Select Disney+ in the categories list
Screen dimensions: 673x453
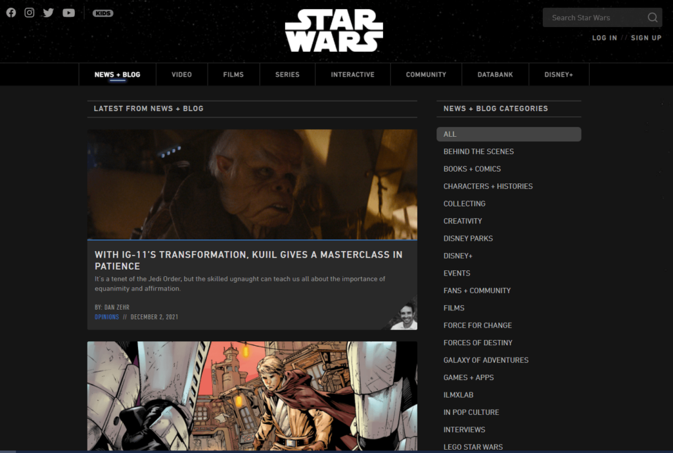tap(457, 256)
